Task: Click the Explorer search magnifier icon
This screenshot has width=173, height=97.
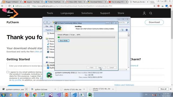Action: pyautogui.click(x=128, y=23)
